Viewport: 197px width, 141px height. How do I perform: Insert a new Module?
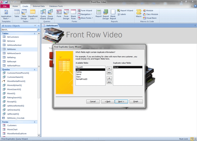tap(148, 11)
